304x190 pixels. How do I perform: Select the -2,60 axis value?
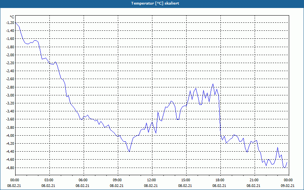(x=10, y=79)
